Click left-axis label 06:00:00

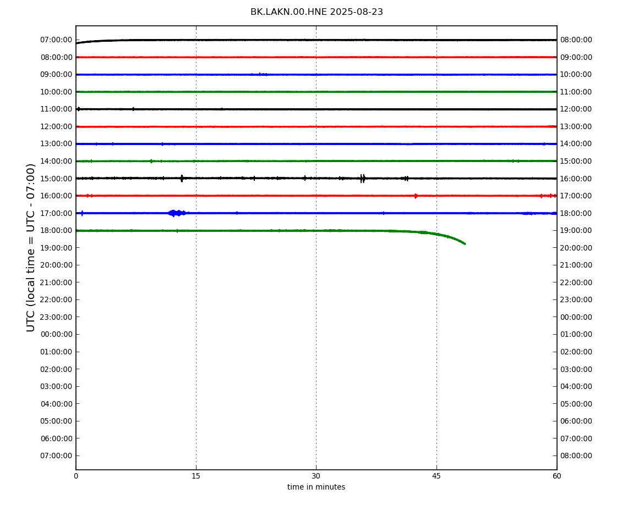coord(57,438)
